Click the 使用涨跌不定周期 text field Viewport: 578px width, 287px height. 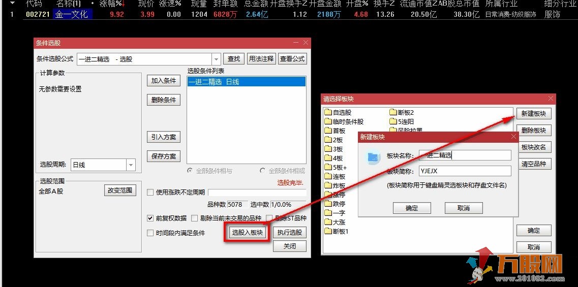click(x=257, y=193)
